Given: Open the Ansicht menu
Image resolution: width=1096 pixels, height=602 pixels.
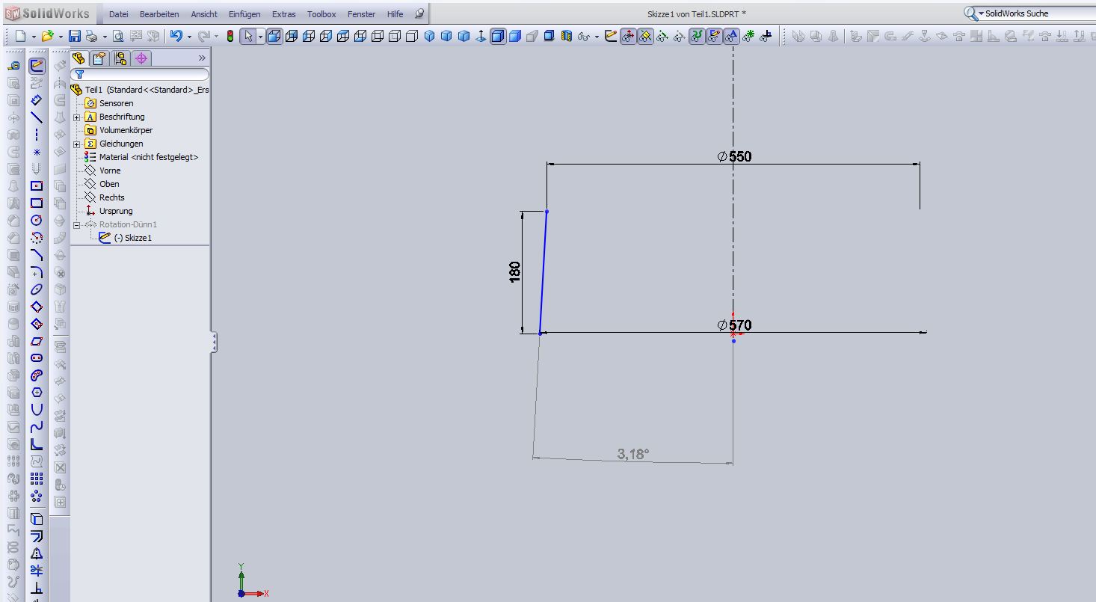Looking at the screenshot, I should click(204, 14).
